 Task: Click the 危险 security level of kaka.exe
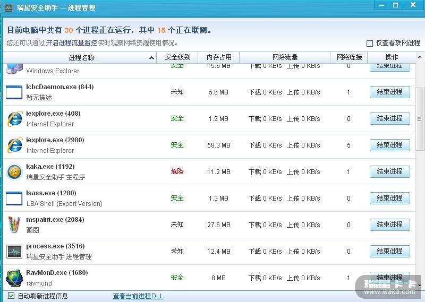[177, 171]
